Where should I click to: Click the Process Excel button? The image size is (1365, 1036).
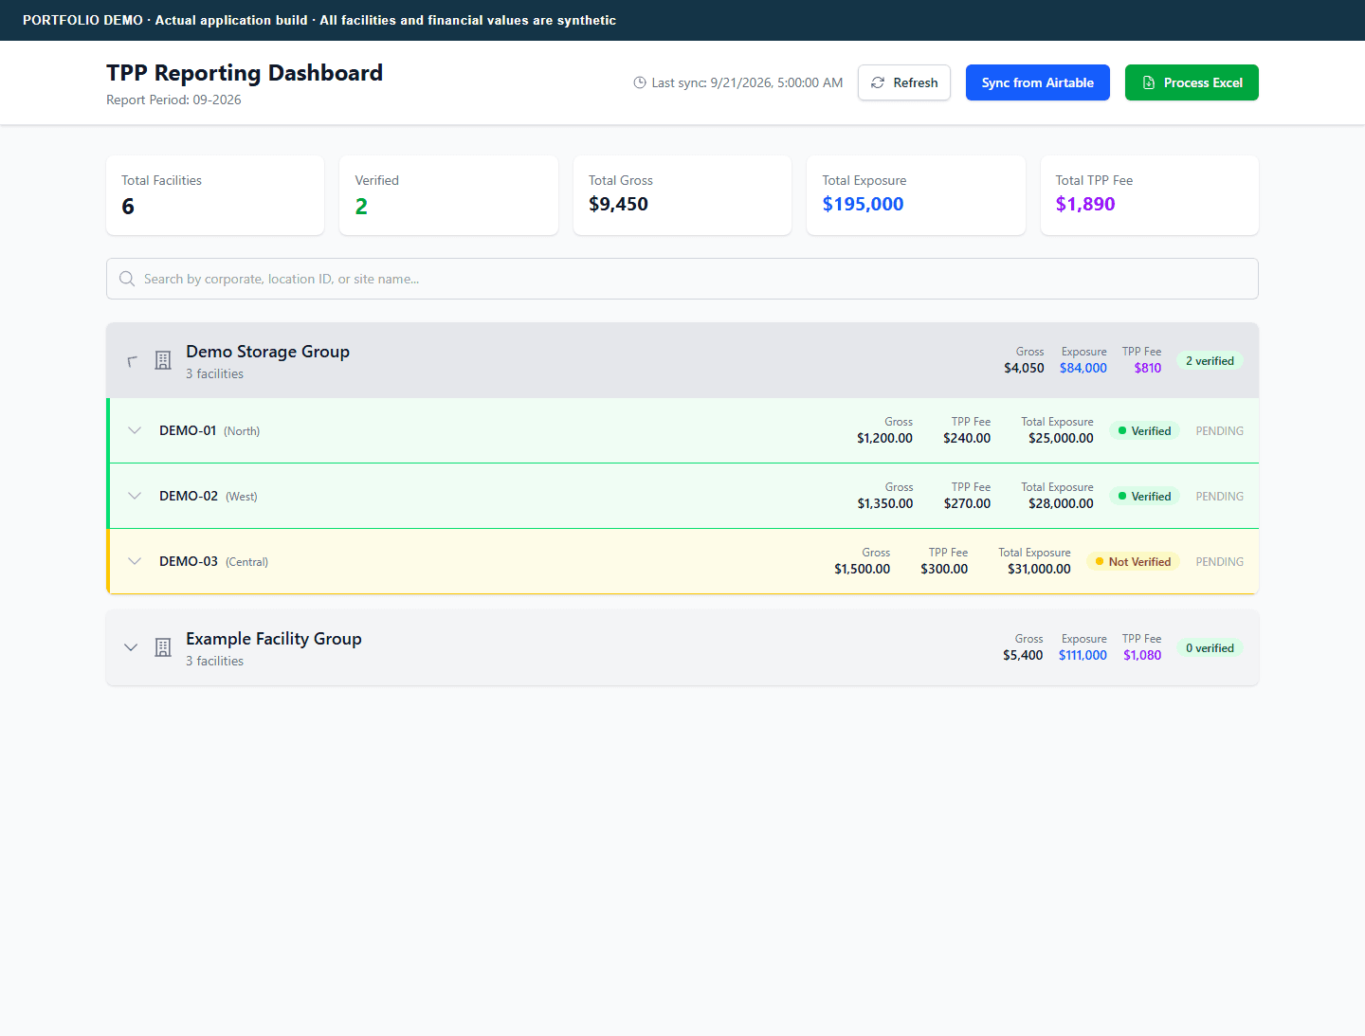(1192, 82)
